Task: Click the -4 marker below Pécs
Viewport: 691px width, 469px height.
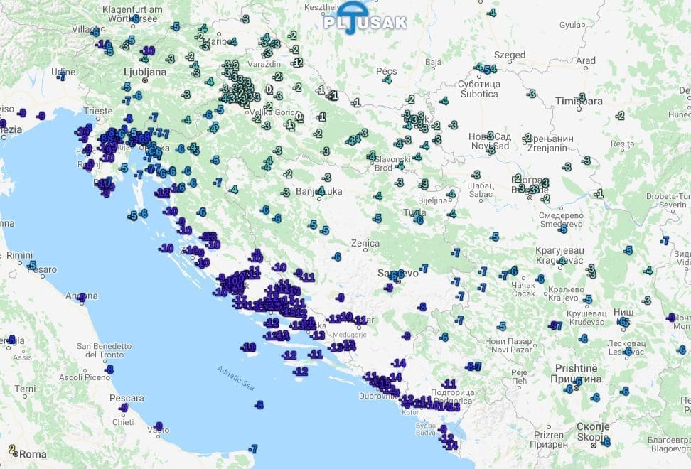Action: click(387, 80)
